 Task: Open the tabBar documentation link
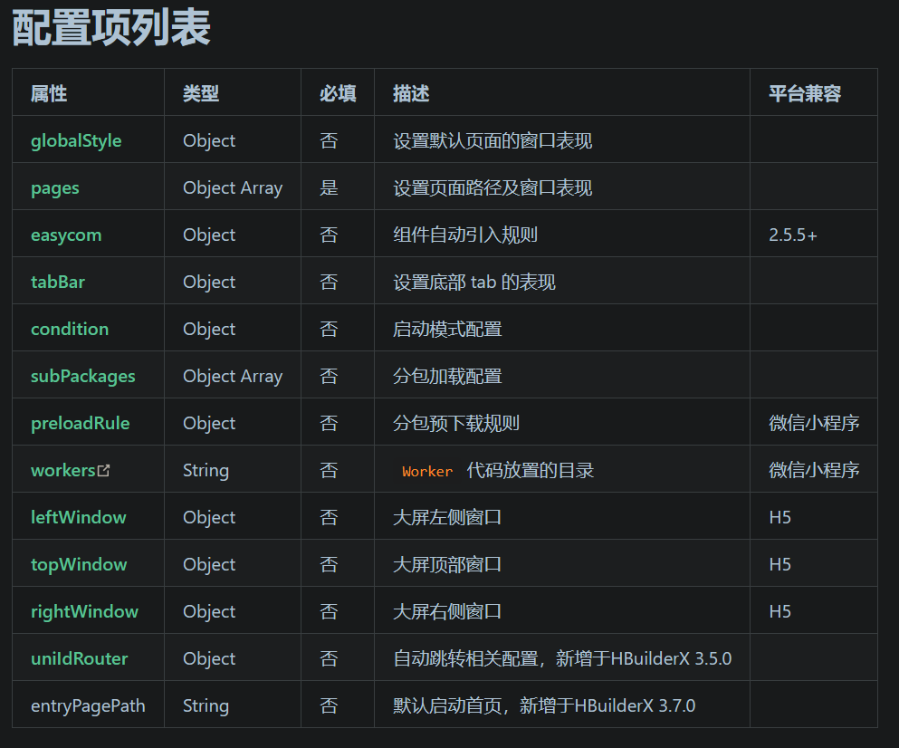pyautogui.click(x=57, y=282)
